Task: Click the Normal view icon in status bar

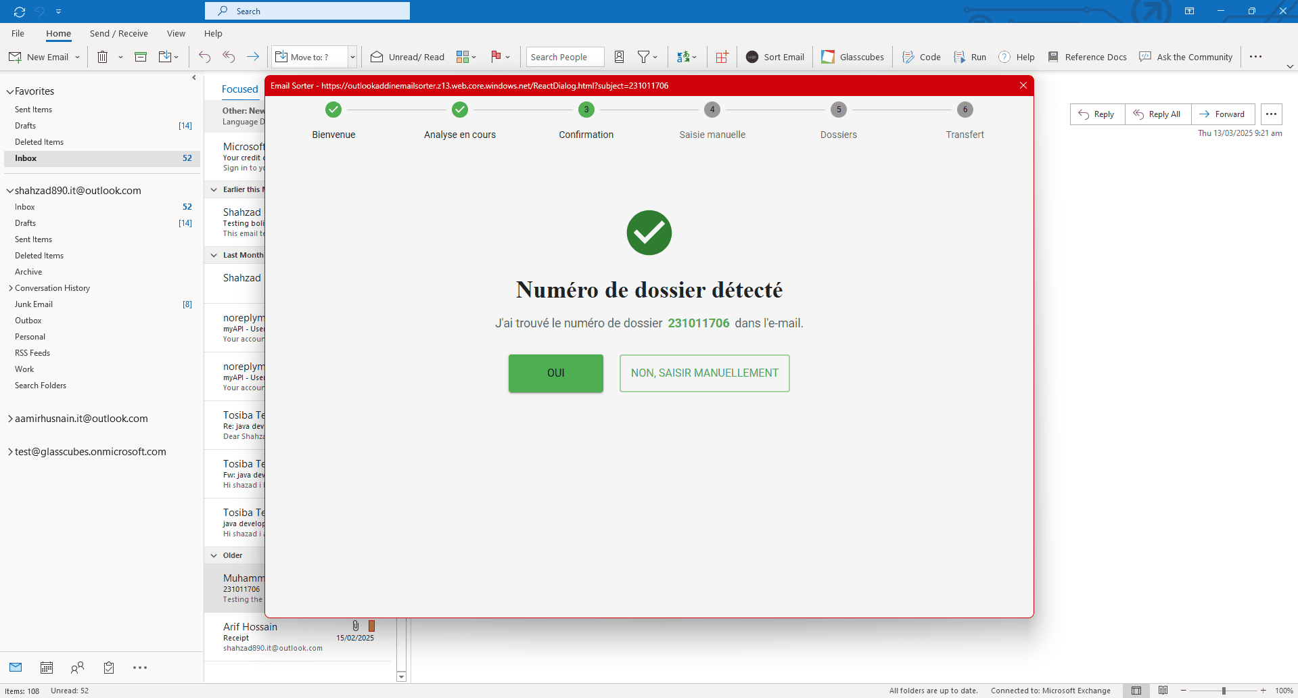Action: (x=1136, y=691)
